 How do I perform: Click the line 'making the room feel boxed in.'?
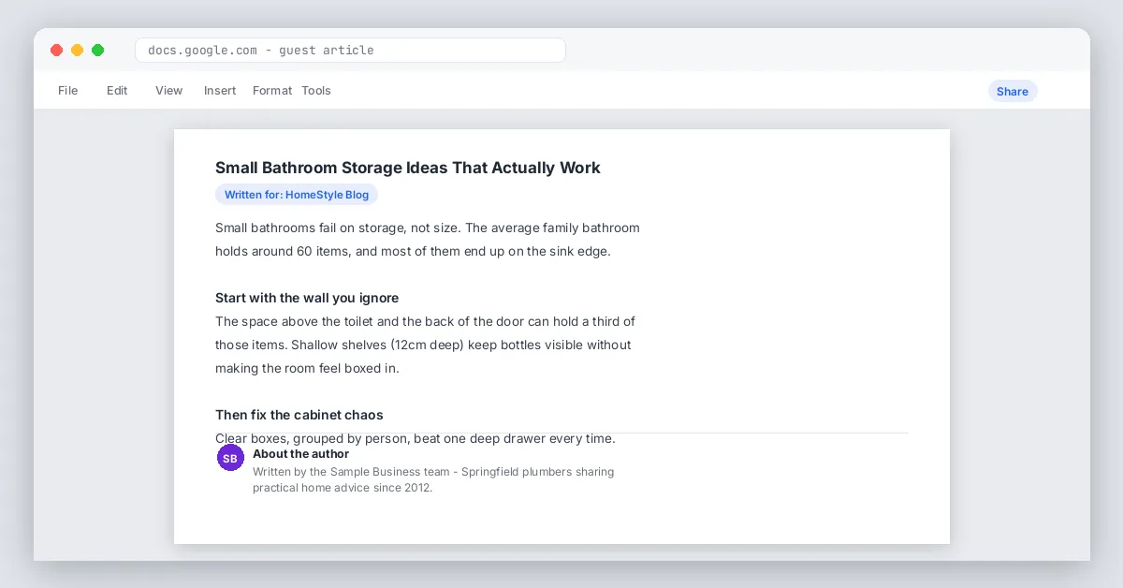(x=307, y=368)
